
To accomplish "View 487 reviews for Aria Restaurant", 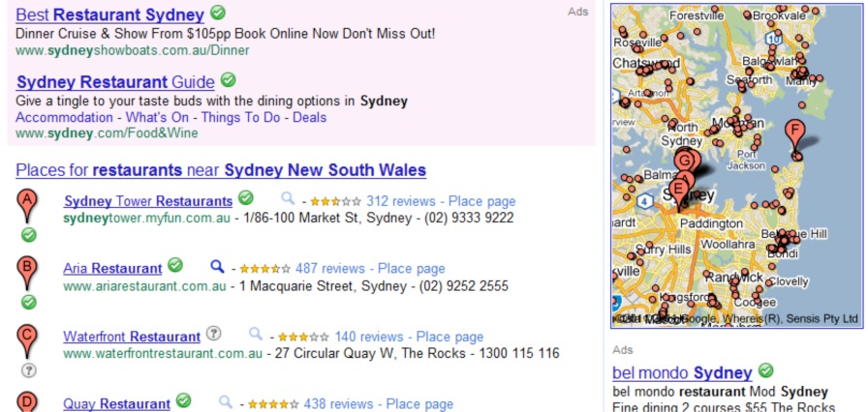I will 330,269.
